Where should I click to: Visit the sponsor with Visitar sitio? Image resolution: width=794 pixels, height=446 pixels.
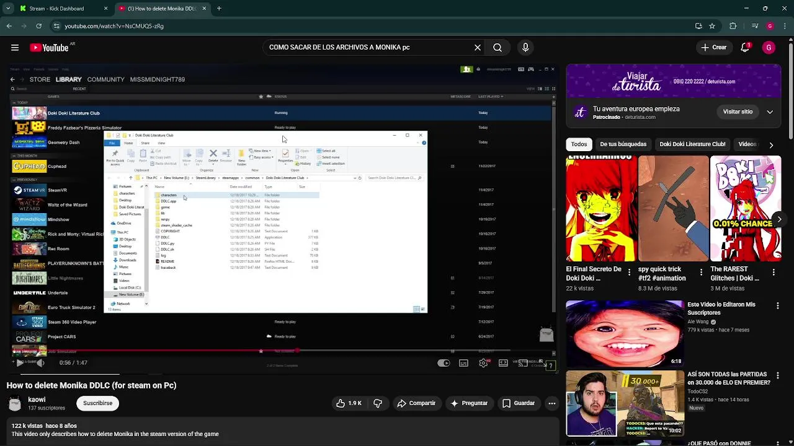click(738, 111)
